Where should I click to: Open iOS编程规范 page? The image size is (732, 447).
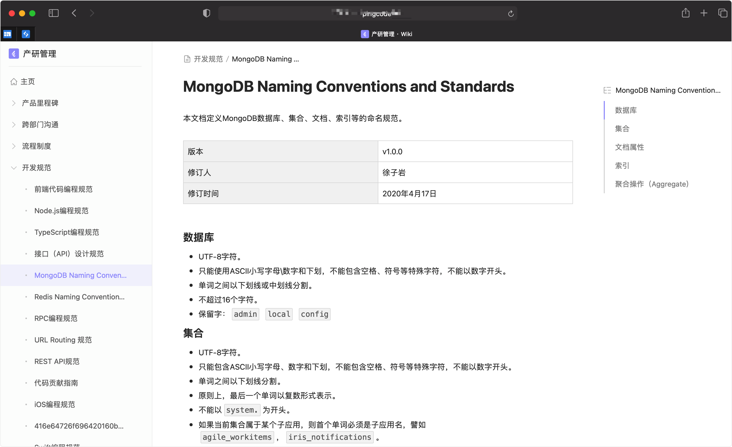55,404
